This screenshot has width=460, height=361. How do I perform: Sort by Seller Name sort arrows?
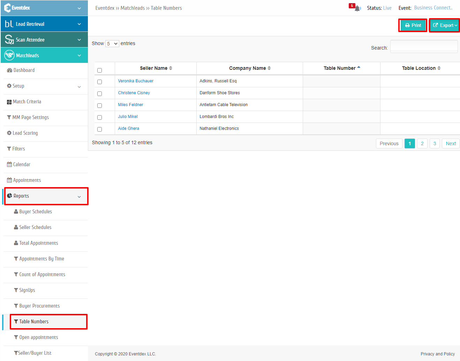(x=171, y=68)
